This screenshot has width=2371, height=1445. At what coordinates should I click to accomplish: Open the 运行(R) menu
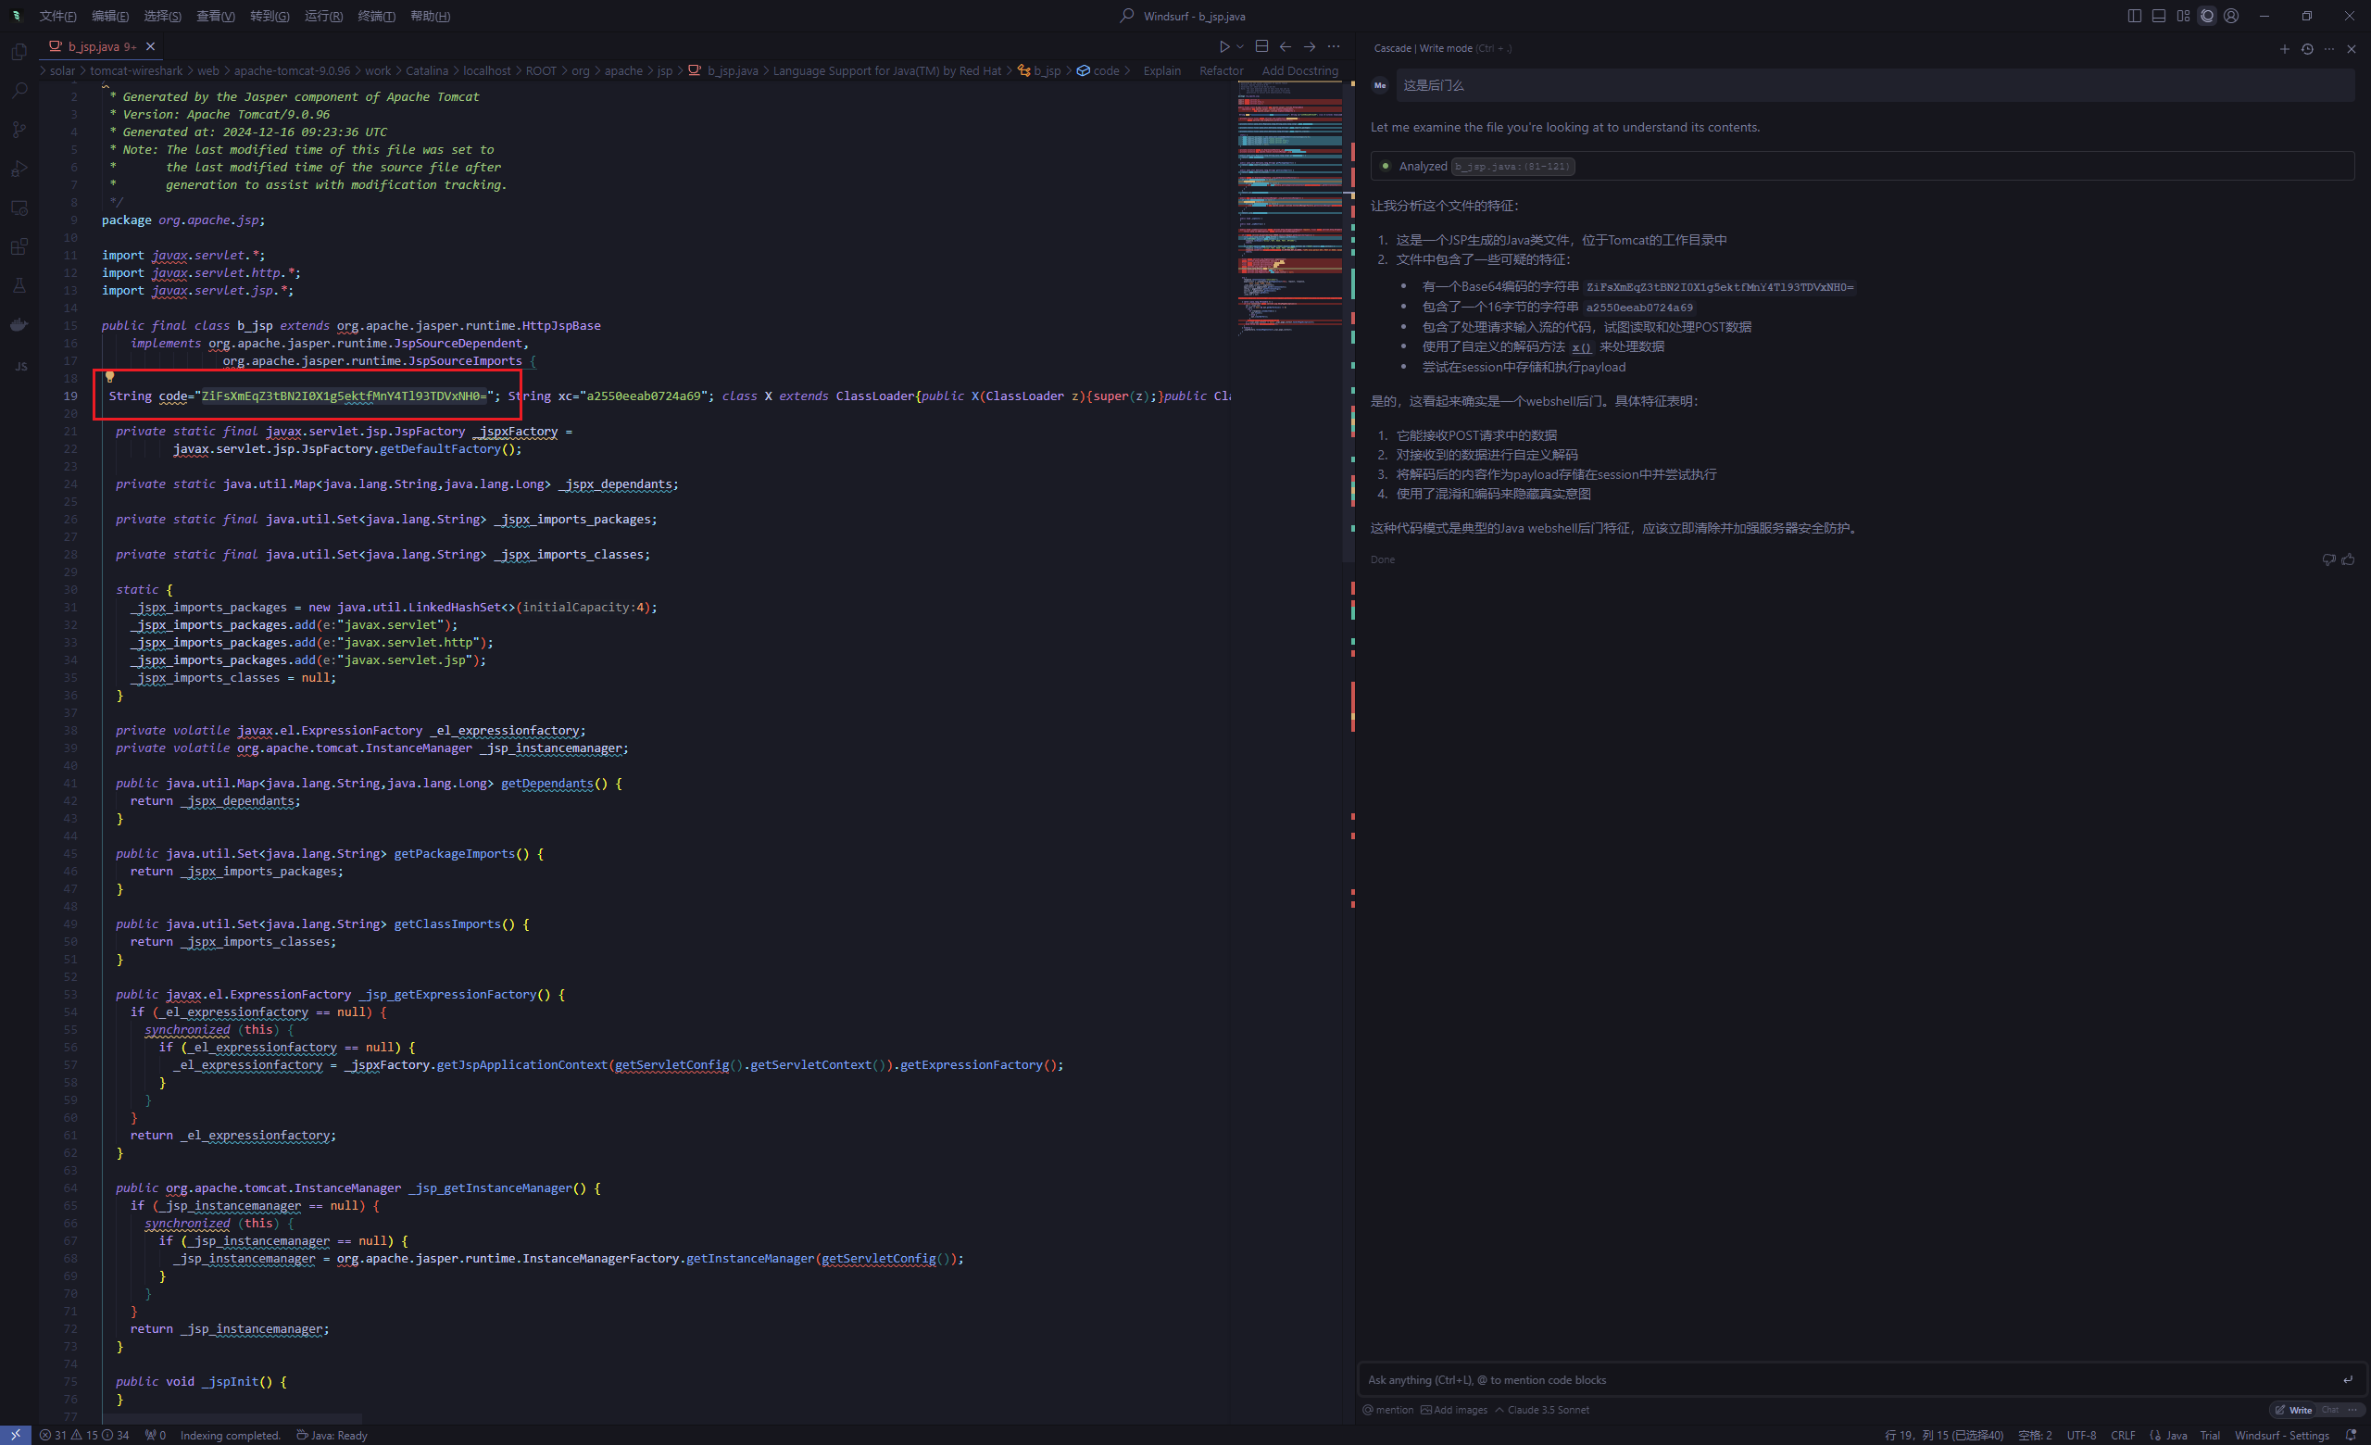point(323,16)
